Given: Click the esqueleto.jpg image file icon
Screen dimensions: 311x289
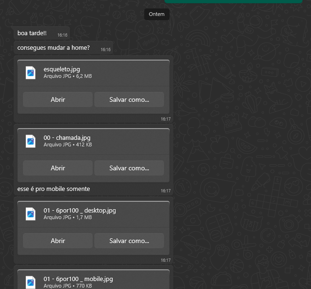Looking at the screenshot, I should (x=31, y=73).
